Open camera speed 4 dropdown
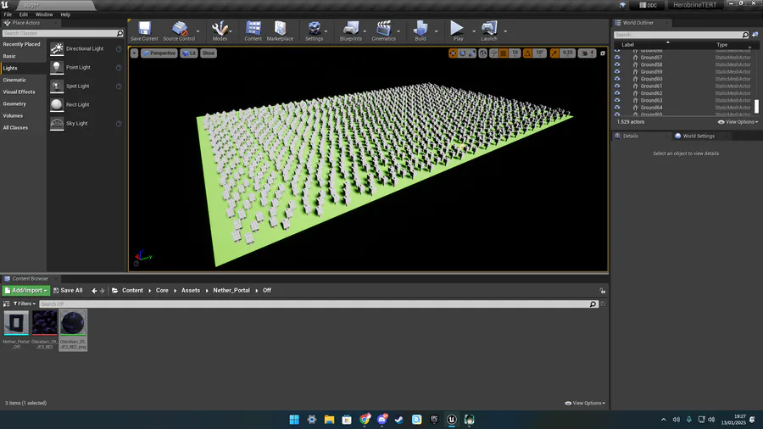 [x=587, y=53]
